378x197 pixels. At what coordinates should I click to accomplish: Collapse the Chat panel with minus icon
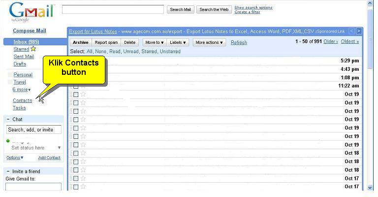pyautogui.click(x=8, y=119)
